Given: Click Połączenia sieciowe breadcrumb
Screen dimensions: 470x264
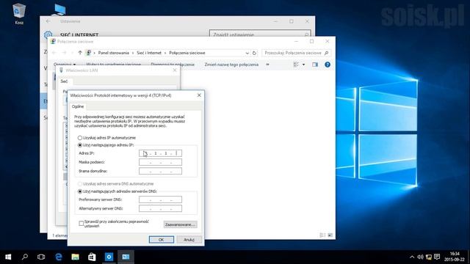Looking at the screenshot, I should (x=187, y=53).
